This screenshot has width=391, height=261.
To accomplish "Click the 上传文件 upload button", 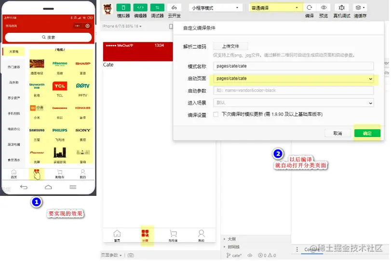I will pyautogui.click(x=230, y=46).
